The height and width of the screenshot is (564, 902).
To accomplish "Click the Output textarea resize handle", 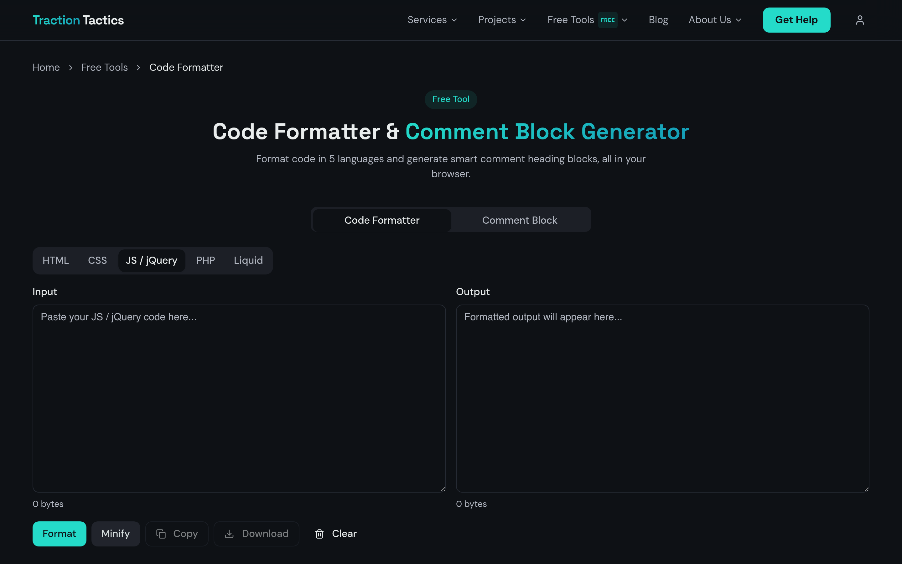I will [x=866, y=489].
